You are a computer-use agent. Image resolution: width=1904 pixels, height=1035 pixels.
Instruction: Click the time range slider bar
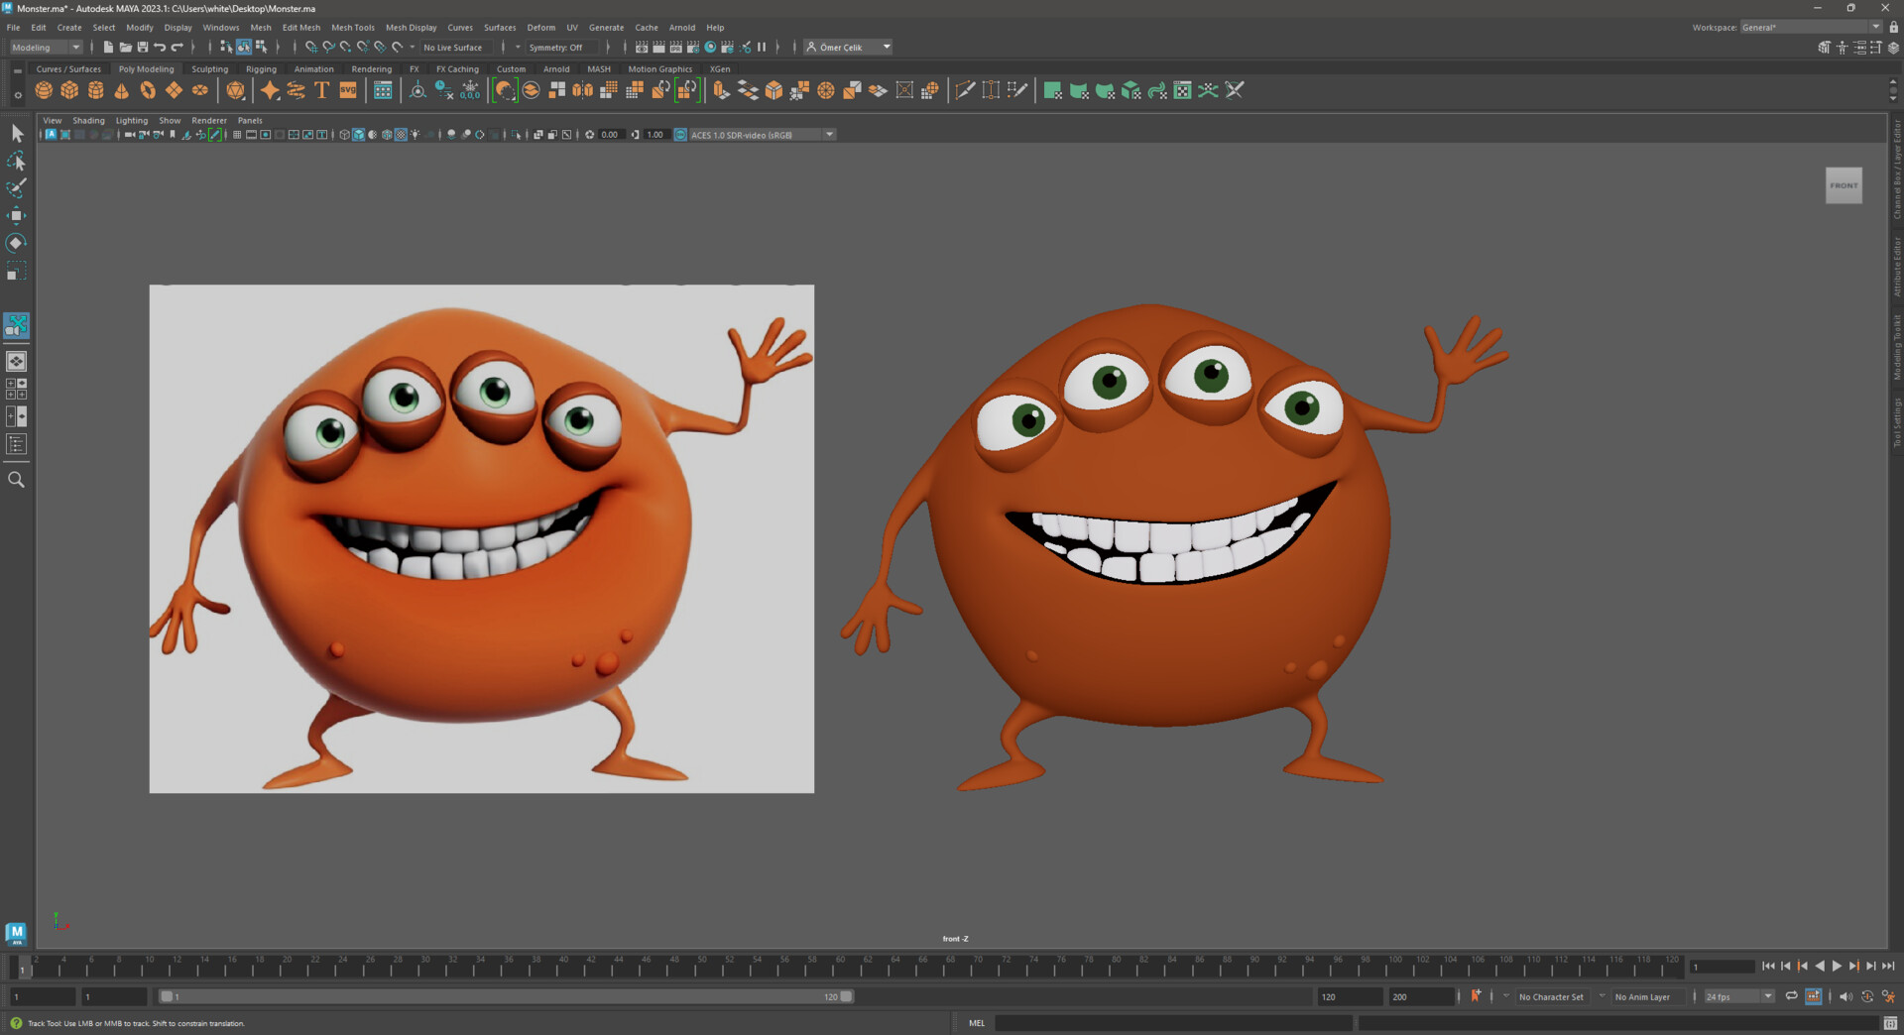(x=506, y=996)
